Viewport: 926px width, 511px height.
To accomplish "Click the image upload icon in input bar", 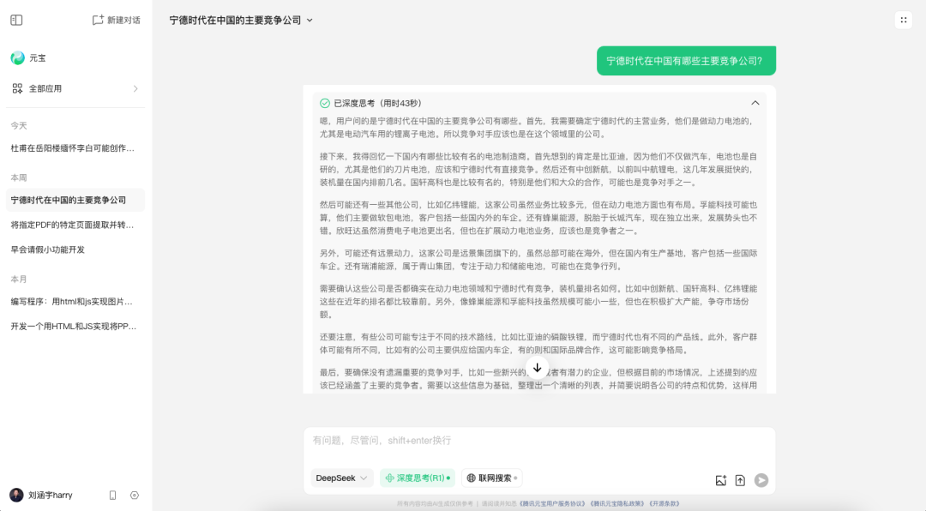I will (720, 480).
